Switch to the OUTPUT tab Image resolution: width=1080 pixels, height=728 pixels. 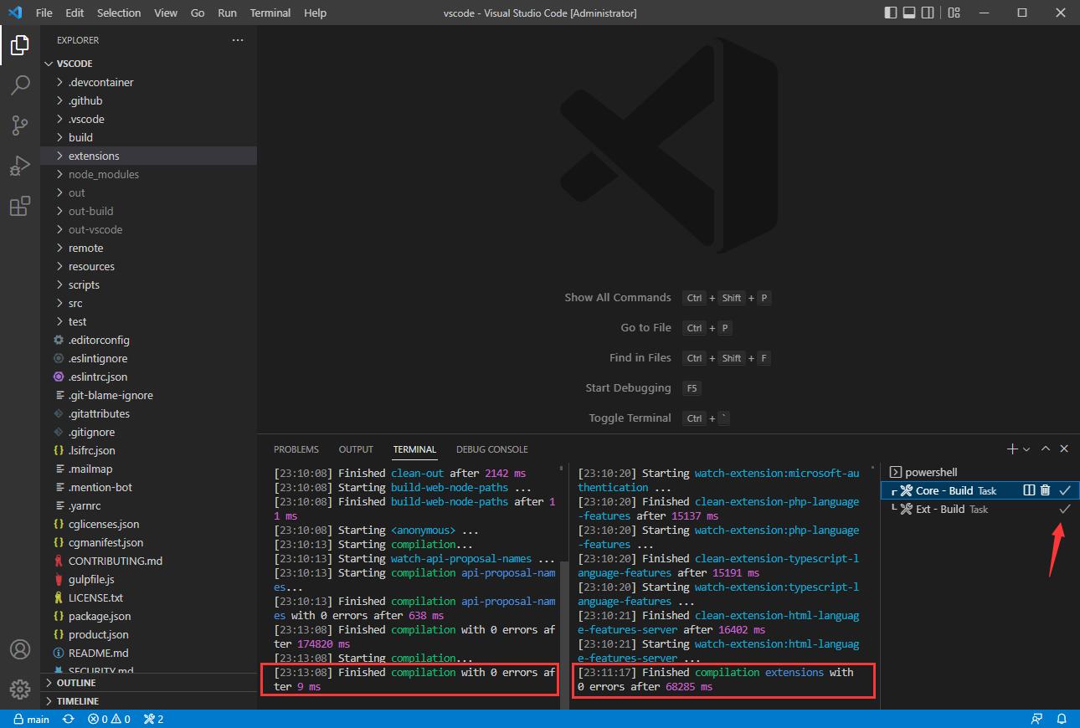pos(356,449)
